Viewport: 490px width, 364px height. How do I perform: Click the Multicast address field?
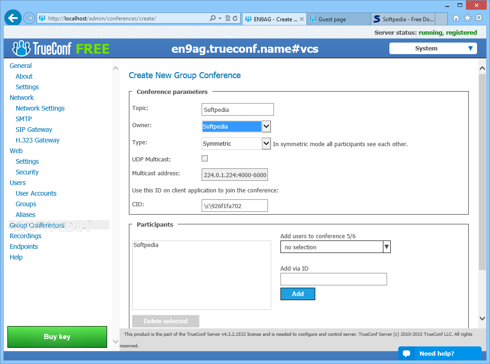tap(235, 175)
